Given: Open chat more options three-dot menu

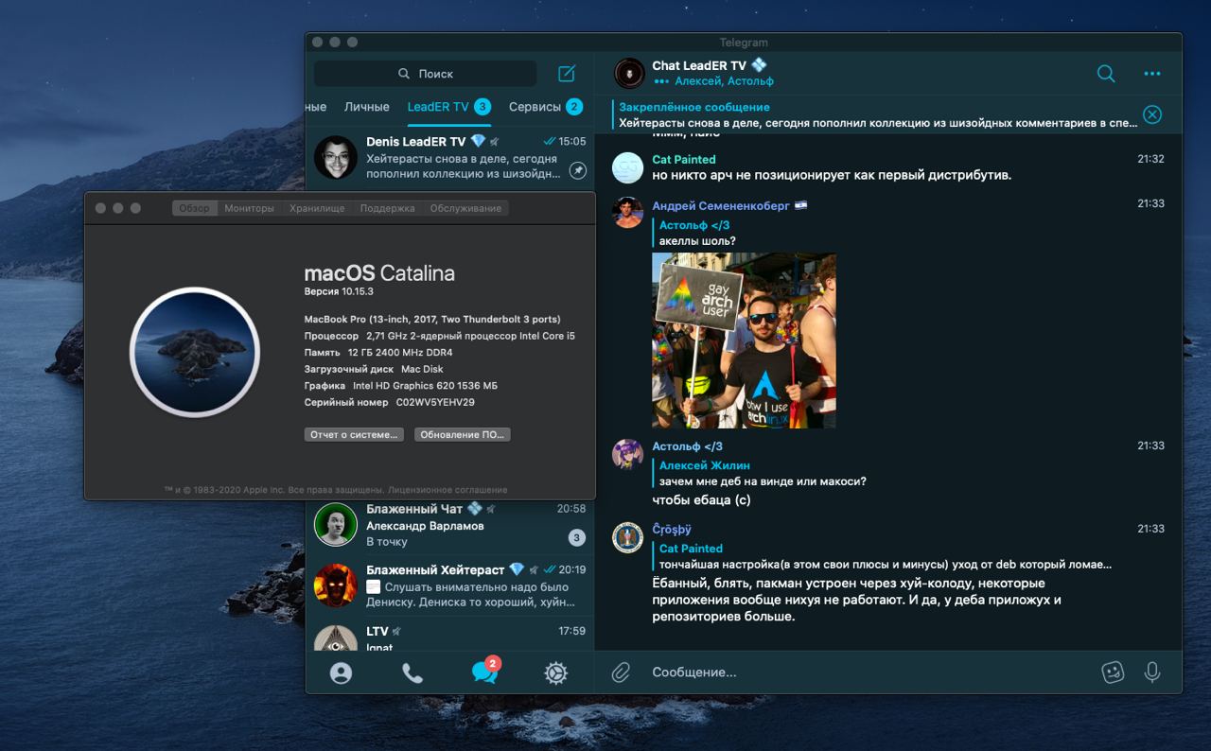Looking at the screenshot, I should pos(1151,74).
